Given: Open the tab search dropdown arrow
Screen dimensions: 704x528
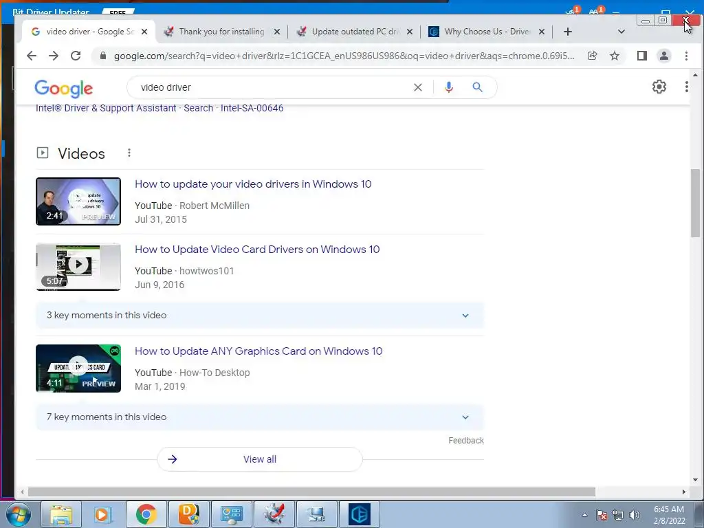Looking at the screenshot, I should tap(621, 32).
